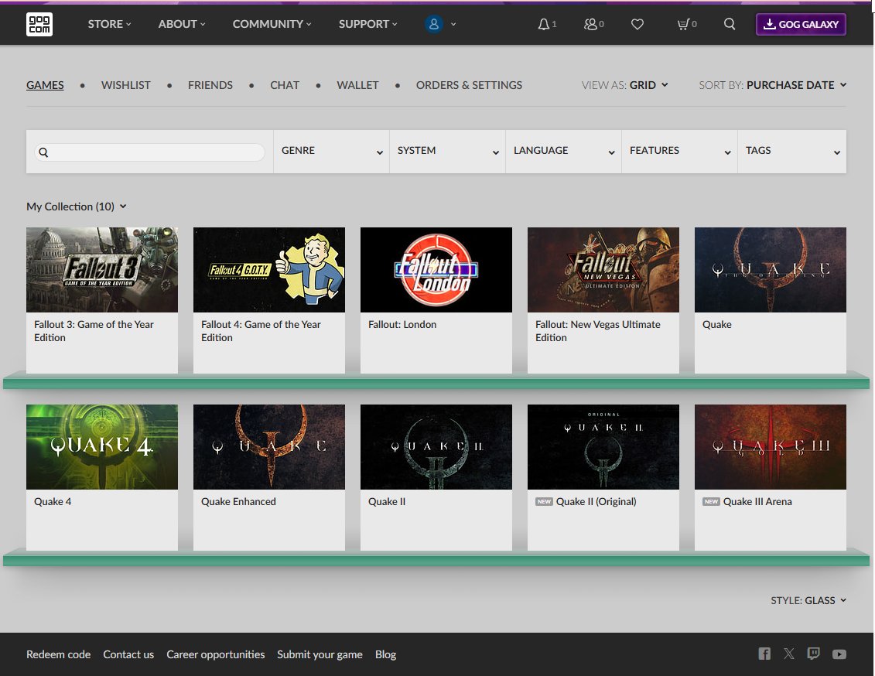This screenshot has width=875, height=676.
Task: Open the SYSTEM filter dropdown
Action: coord(447,151)
